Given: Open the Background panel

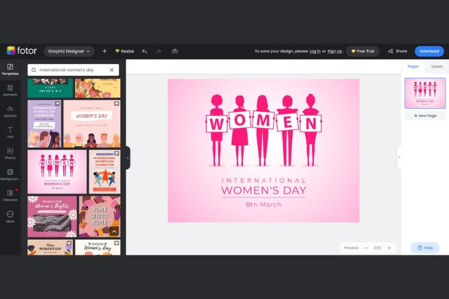Looking at the screenshot, I should tap(10, 175).
